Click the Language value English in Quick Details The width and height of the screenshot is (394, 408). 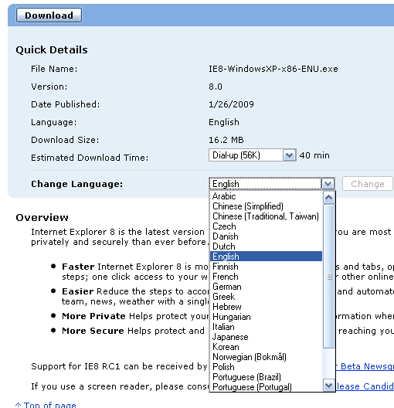[x=224, y=122]
